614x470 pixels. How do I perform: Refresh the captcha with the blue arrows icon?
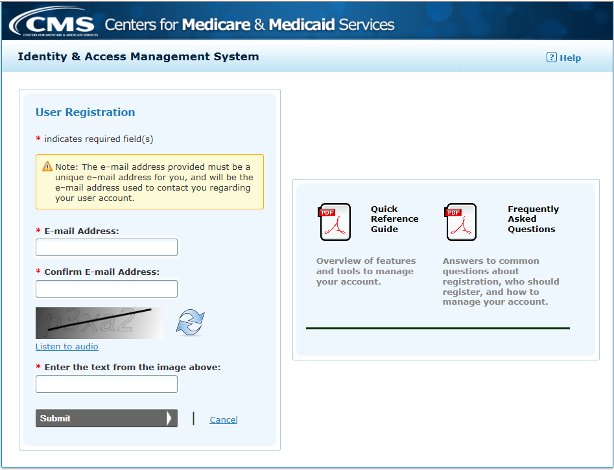coord(191,322)
